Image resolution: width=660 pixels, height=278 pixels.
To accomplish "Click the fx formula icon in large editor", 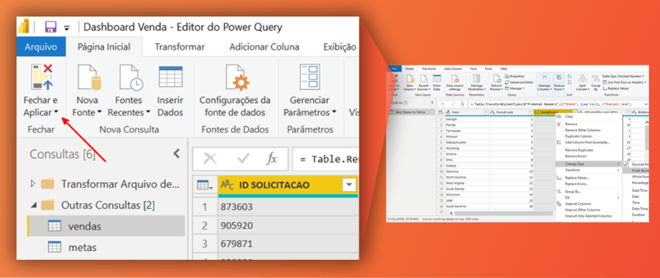I will coord(272,159).
